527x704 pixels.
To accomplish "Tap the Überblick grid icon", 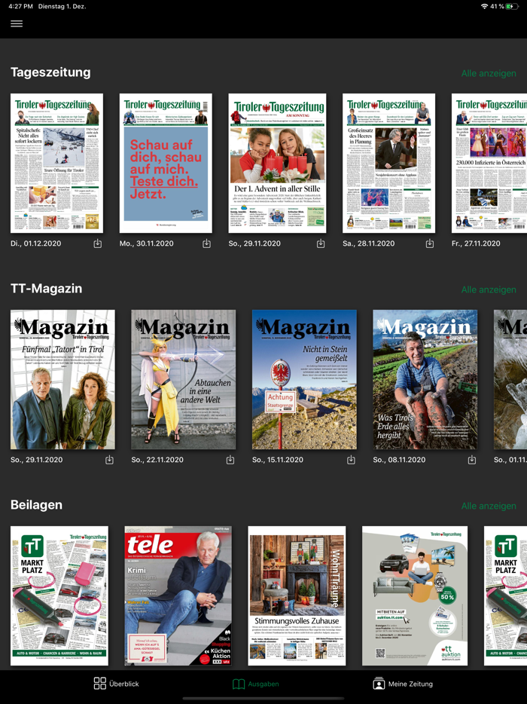I will 99,684.
